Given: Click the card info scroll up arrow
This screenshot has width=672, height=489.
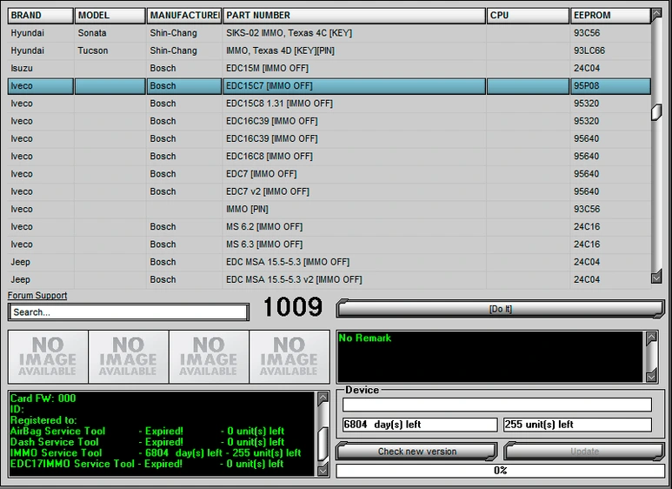Looking at the screenshot, I should click(323, 398).
